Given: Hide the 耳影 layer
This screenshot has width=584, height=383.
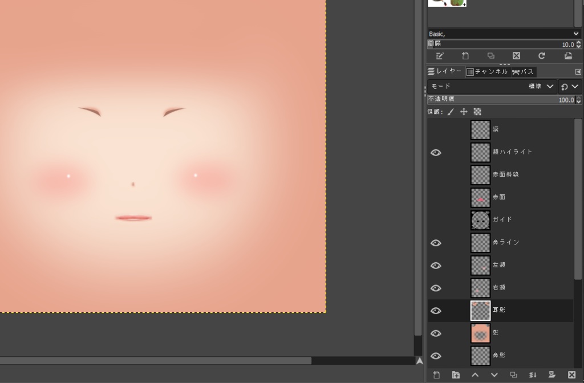Looking at the screenshot, I should coord(436,311).
